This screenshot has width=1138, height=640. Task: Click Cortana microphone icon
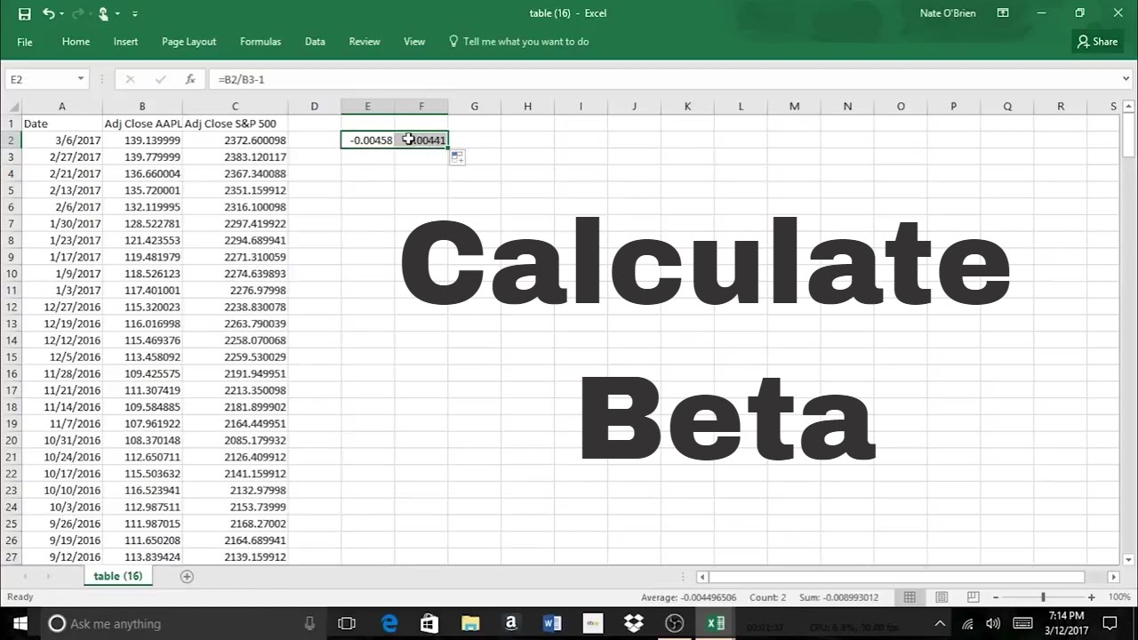point(309,623)
